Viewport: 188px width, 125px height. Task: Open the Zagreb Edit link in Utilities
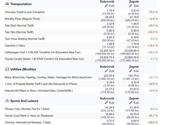pyautogui.click(x=136, y=71)
